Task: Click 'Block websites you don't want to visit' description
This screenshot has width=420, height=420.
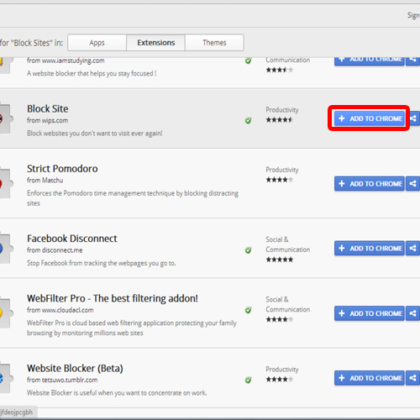Action: (x=95, y=134)
